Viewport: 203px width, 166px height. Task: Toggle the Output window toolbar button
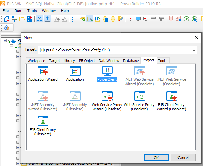pos(47,19)
